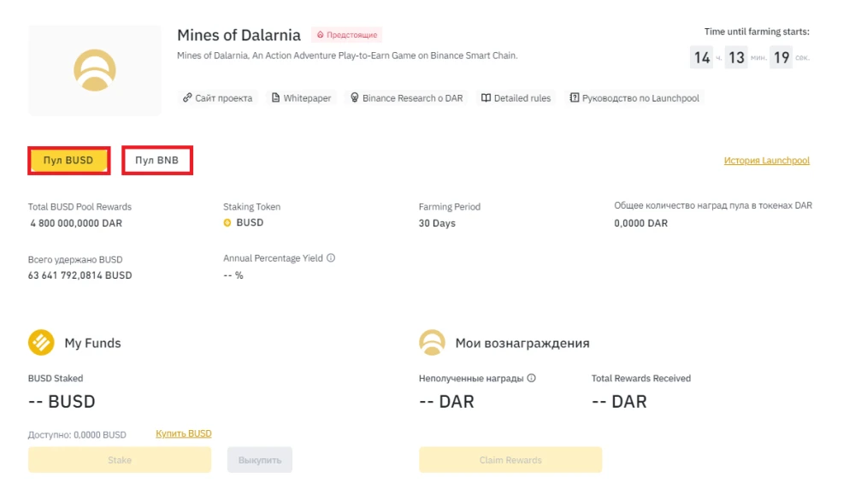This screenshot has width=855, height=501.
Task: Switch to the Пул BUSD tab
Action: click(x=68, y=160)
